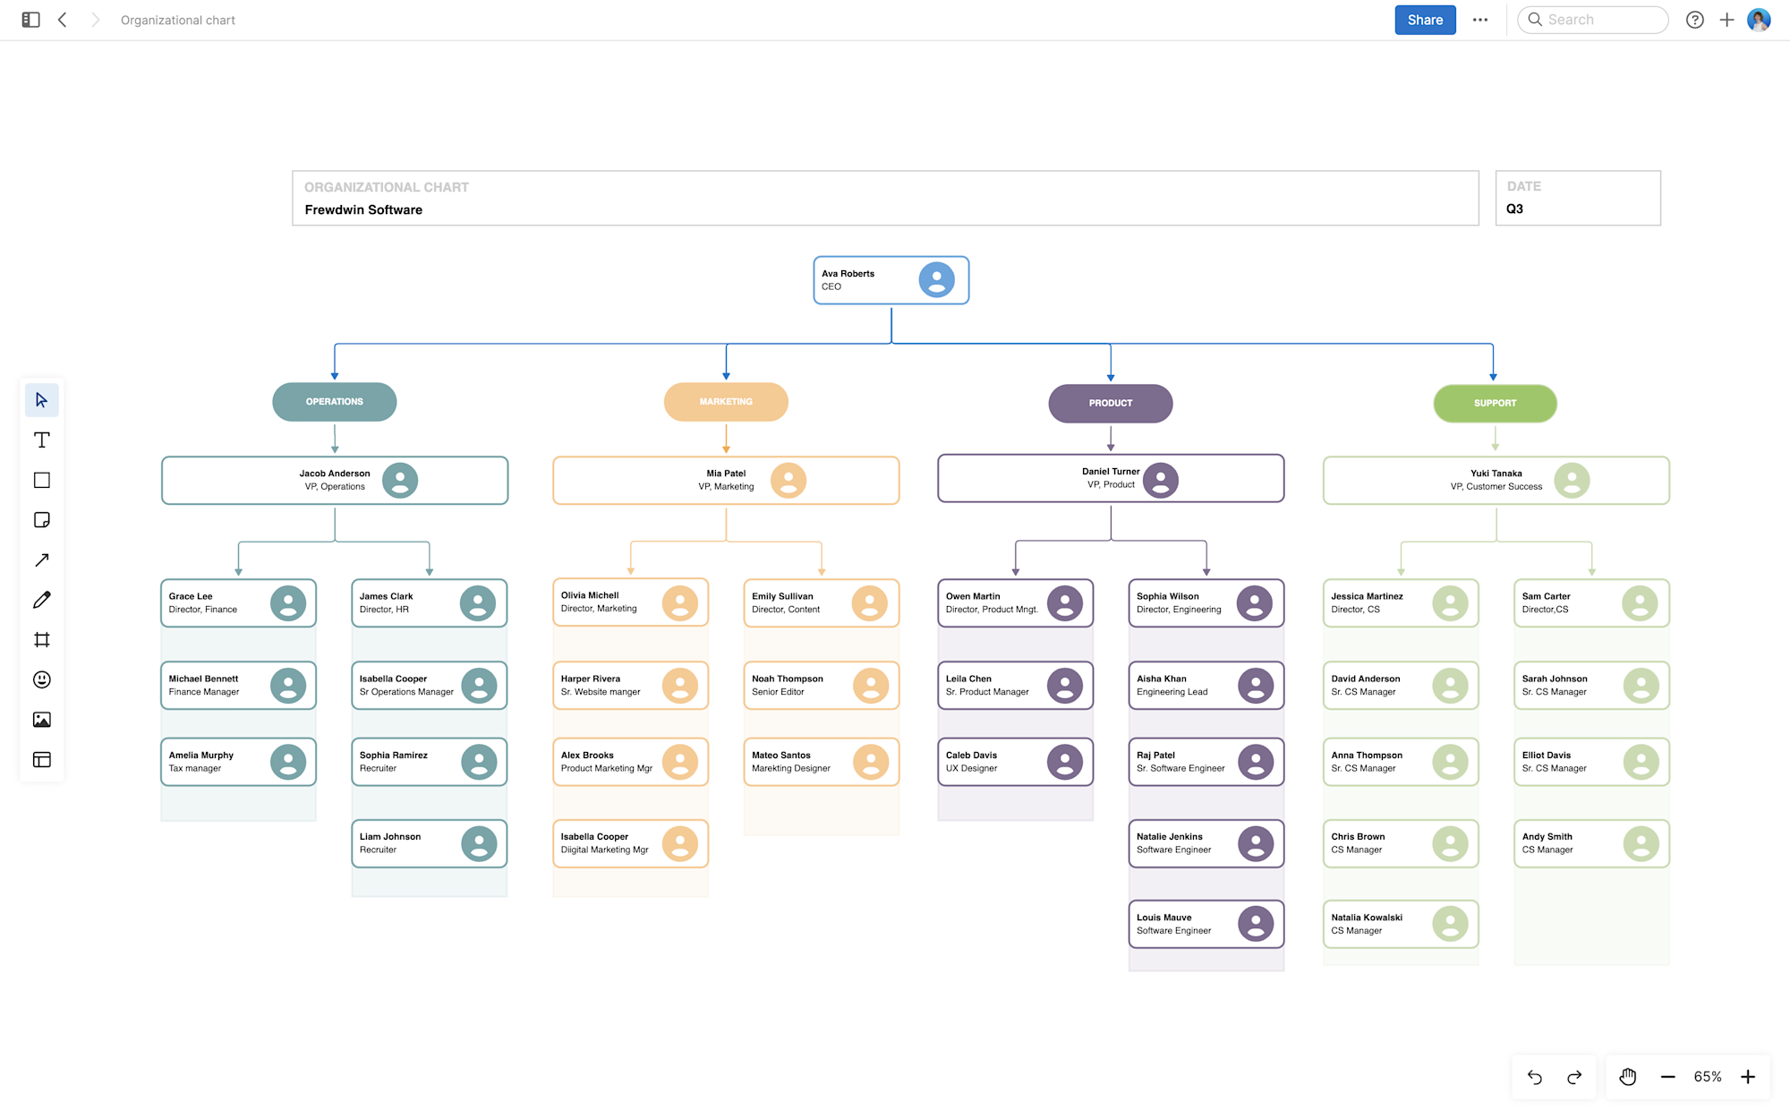Screen dimensions: 1790x1119
Task: Pick the Arrow connector tool
Action: pos(41,559)
